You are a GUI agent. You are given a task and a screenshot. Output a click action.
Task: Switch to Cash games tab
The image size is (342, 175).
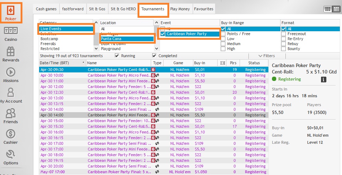pos(46,9)
